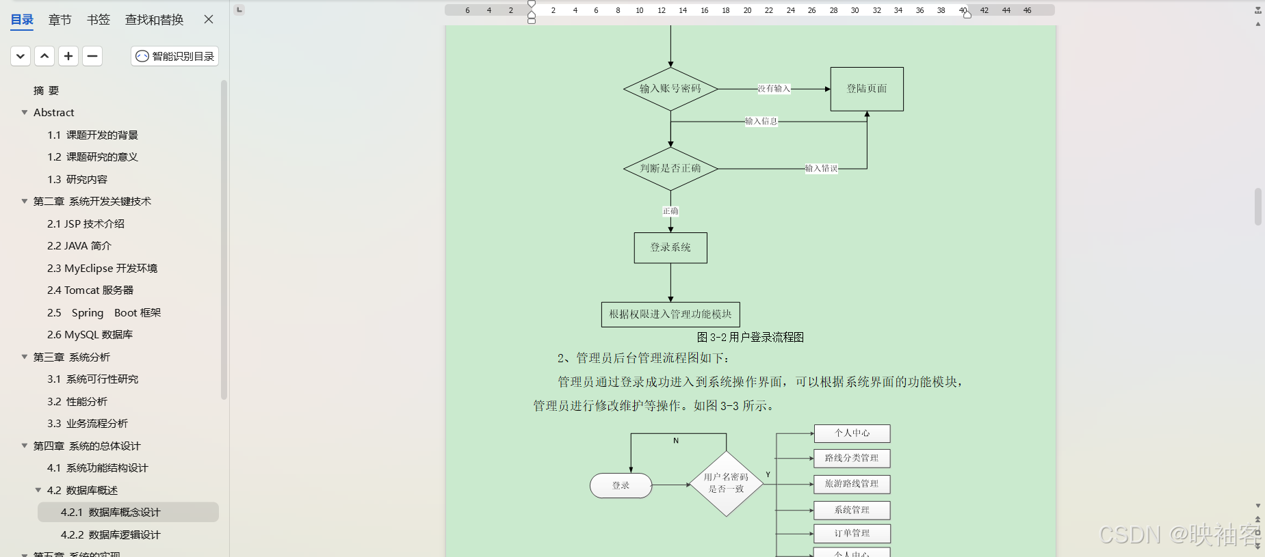Click the scroll-up arrow of document scrollbar
The width and height of the screenshot is (1265, 557).
click(x=1257, y=24)
